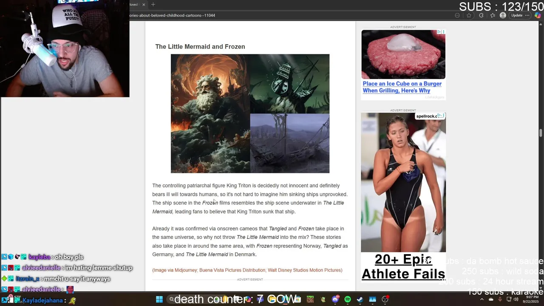Open the Copilot sidebar icon
This screenshot has height=306, width=544.
pyautogui.click(x=538, y=15)
